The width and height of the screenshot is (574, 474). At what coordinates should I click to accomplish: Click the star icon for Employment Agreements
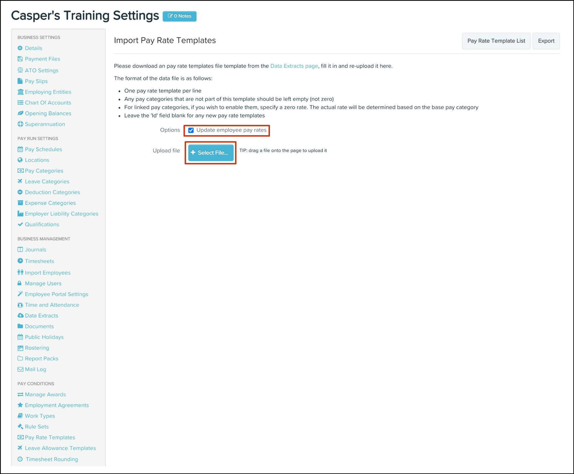[20, 405]
